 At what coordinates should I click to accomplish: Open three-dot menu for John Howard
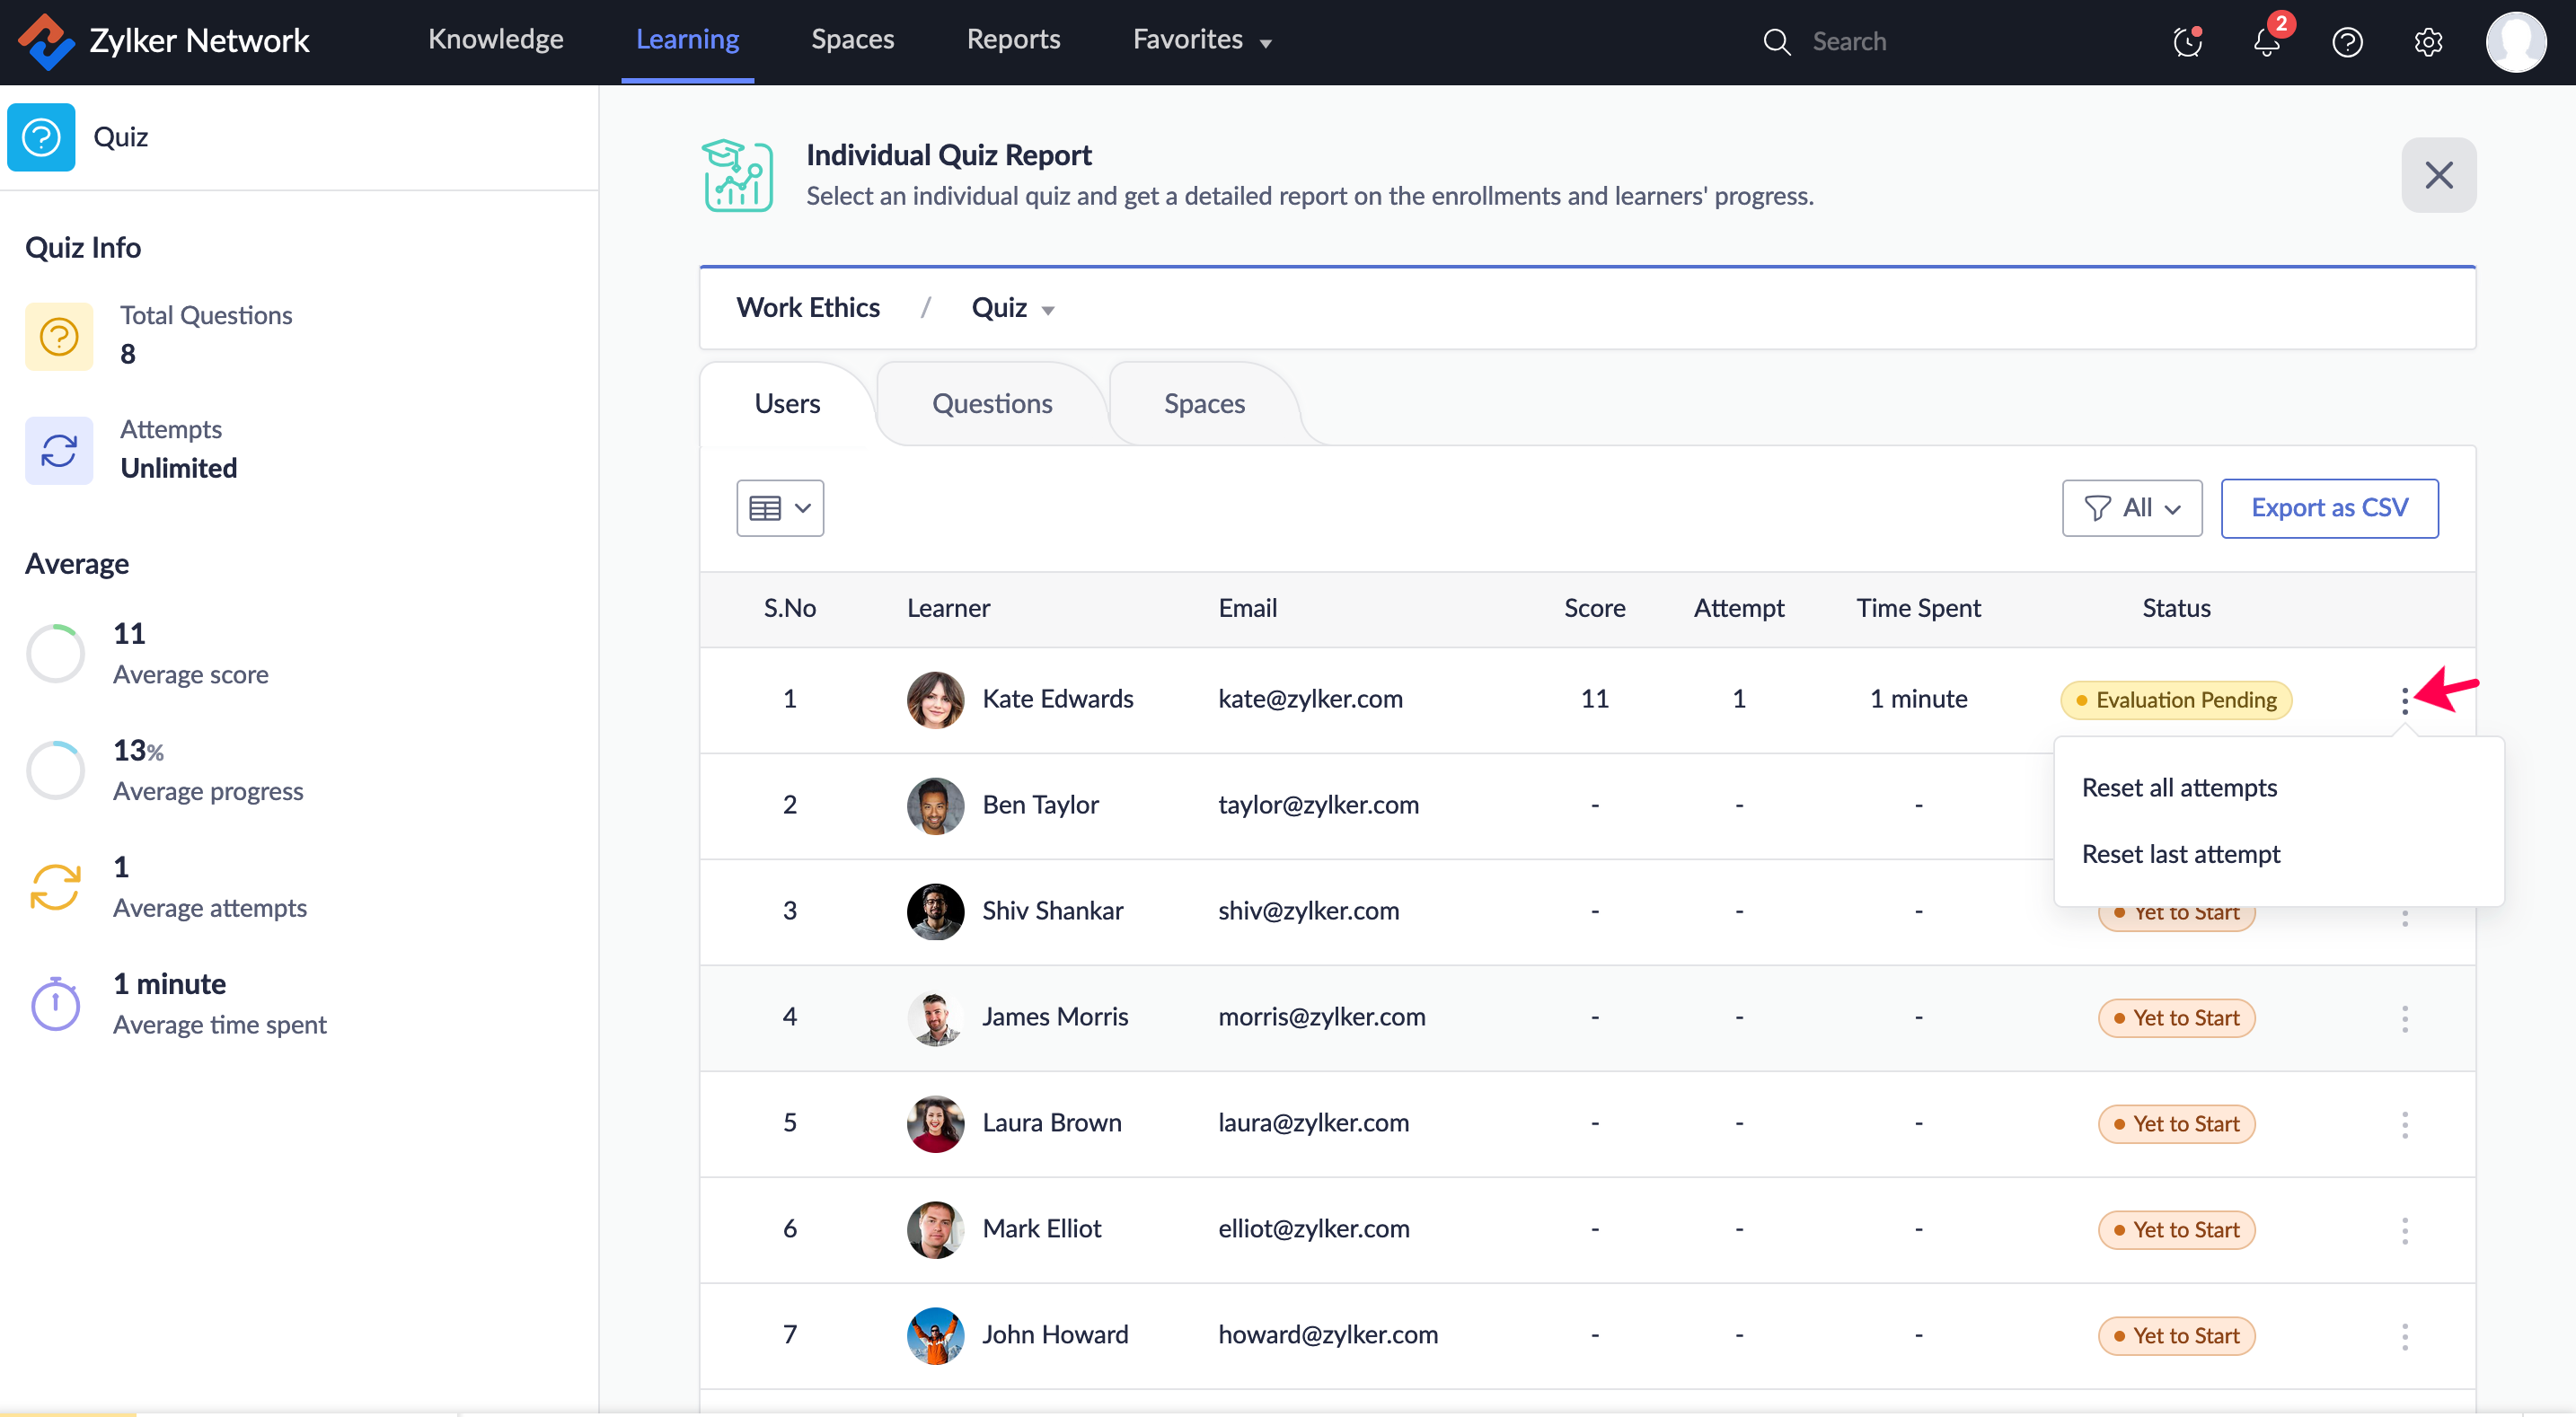2404,1335
